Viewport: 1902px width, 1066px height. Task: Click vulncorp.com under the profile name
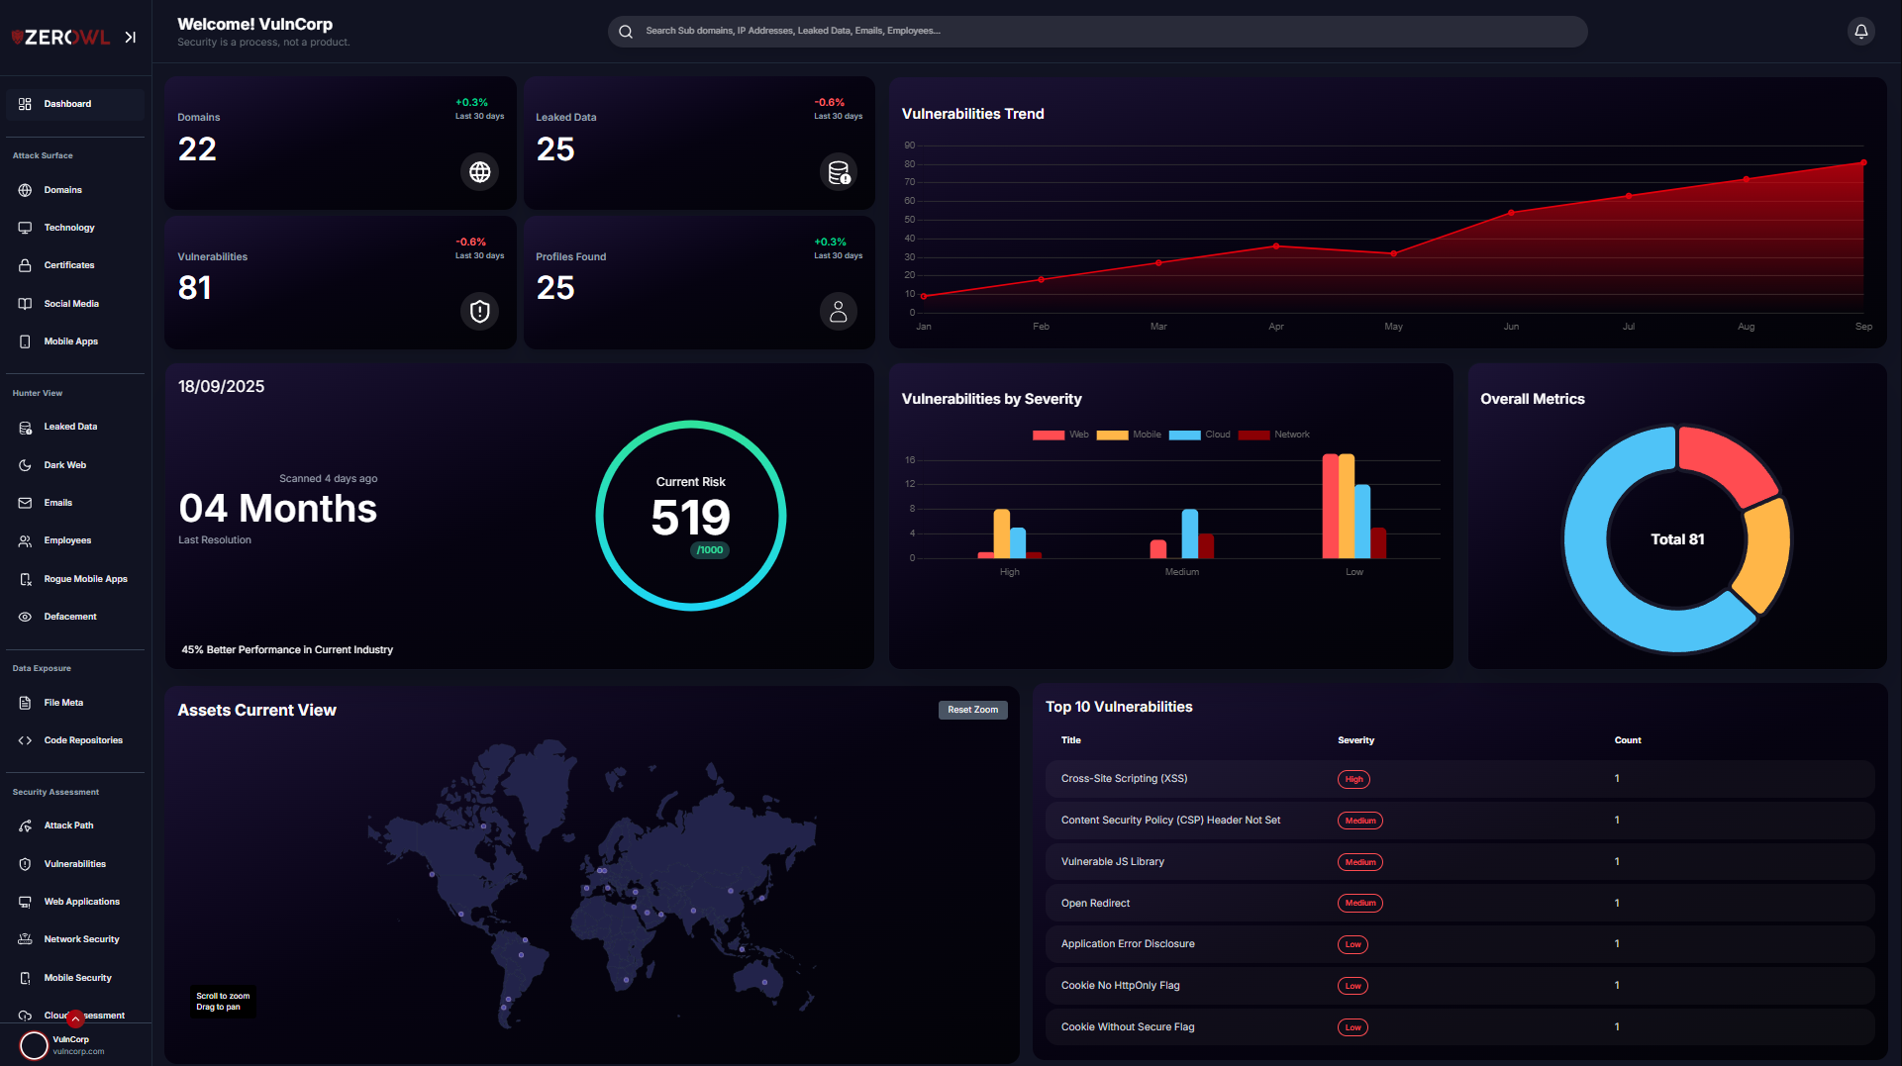pyautogui.click(x=78, y=1052)
